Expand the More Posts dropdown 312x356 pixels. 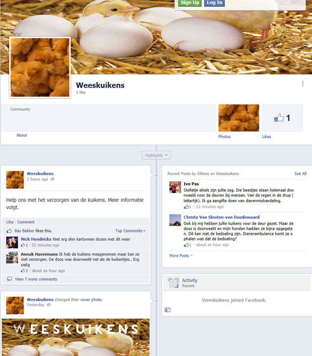(181, 255)
